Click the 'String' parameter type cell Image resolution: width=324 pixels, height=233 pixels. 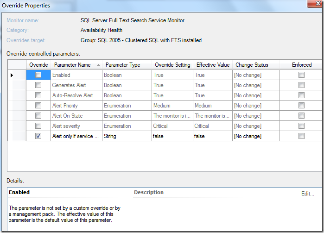pyautogui.click(x=127, y=136)
